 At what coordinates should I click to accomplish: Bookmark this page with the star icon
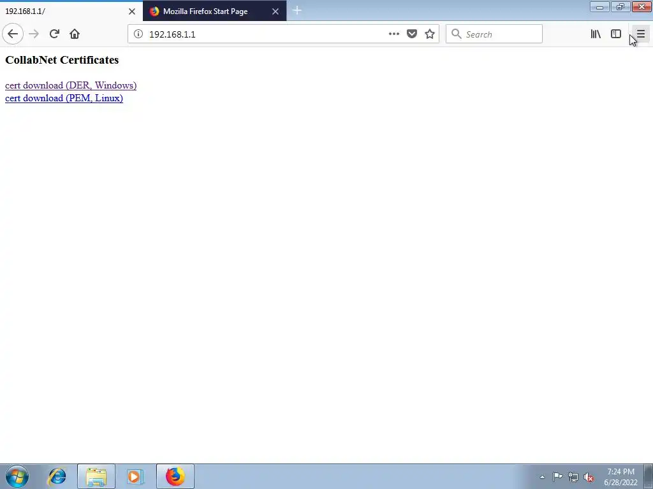point(430,34)
